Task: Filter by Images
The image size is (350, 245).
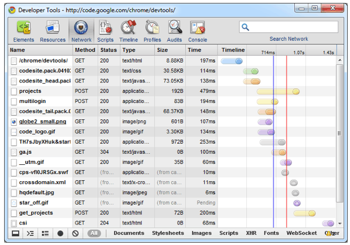Action: tap(201, 233)
